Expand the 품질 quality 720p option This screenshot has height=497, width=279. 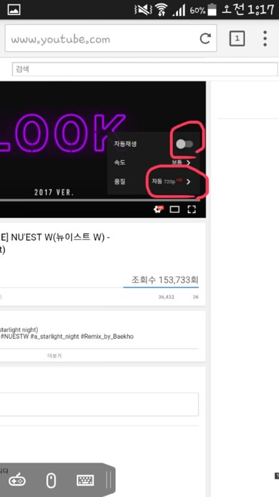(x=172, y=181)
